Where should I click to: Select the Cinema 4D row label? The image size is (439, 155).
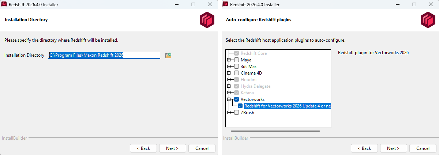pos(251,73)
